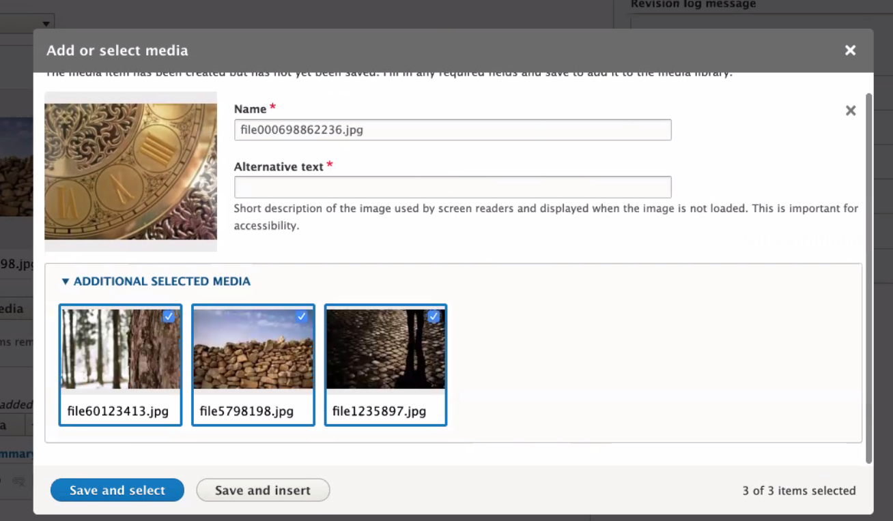
Task: Focus the Alternative text input field
Action: coord(453,187)
